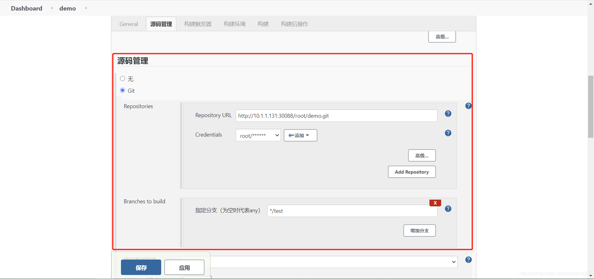This screenshot has width=594, height=279.
Task: Switch to the 源码管理 tab
Action: click(161, 24)
